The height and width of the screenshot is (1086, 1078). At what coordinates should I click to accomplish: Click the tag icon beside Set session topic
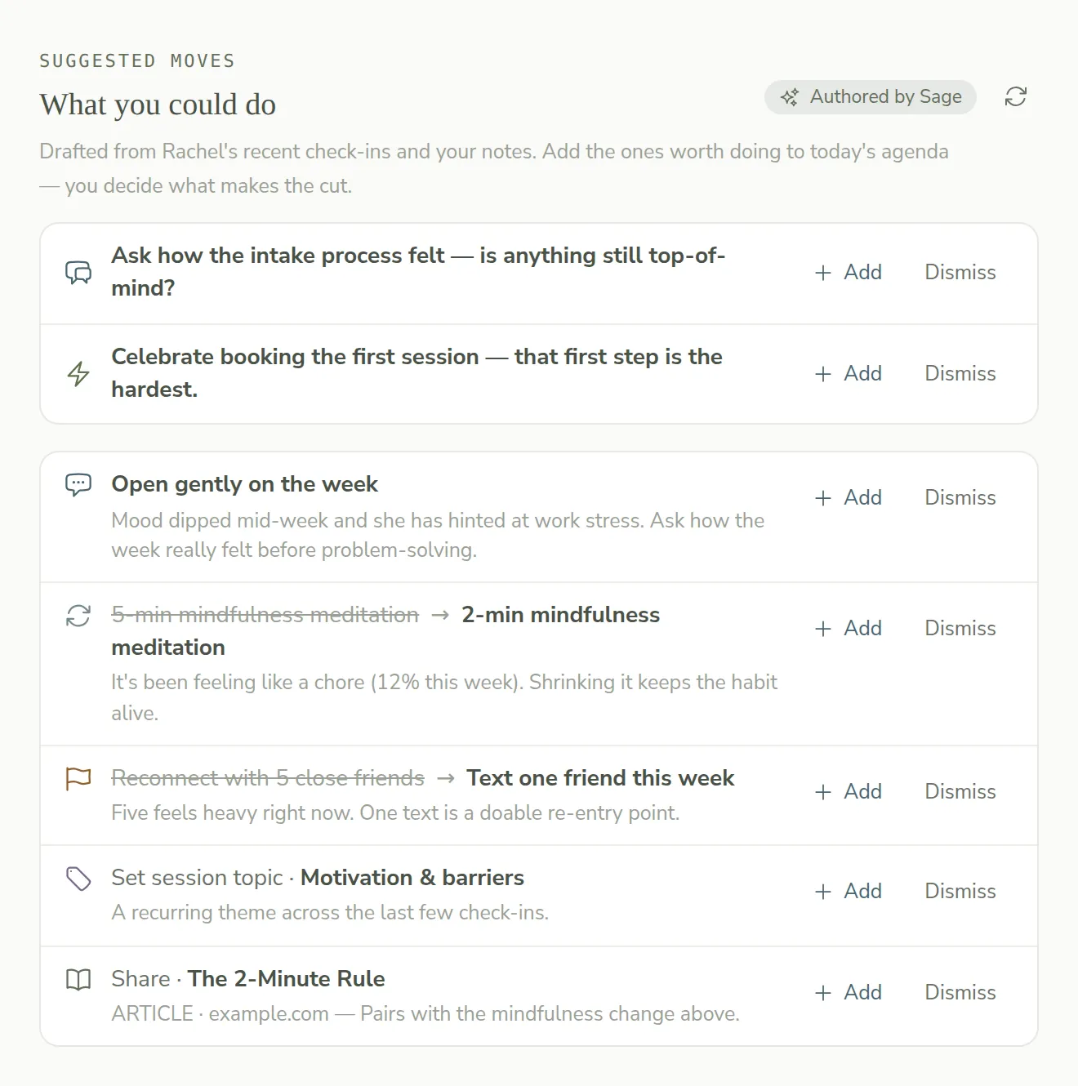coord(78,879)
